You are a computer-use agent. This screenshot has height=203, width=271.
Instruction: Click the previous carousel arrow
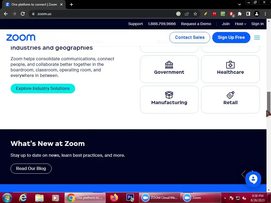(x=243, y=174)
